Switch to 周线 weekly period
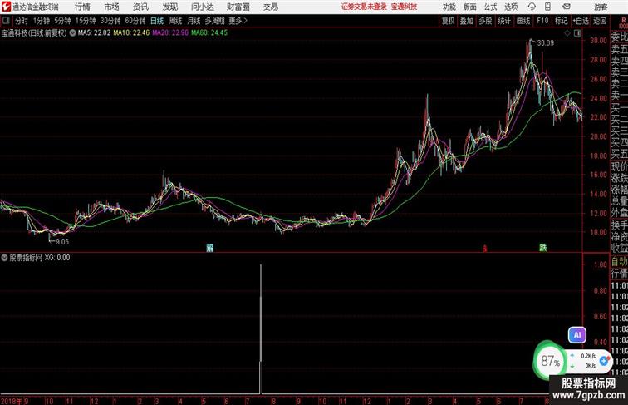The image size is (628, 405). click(x=175, y=21)
